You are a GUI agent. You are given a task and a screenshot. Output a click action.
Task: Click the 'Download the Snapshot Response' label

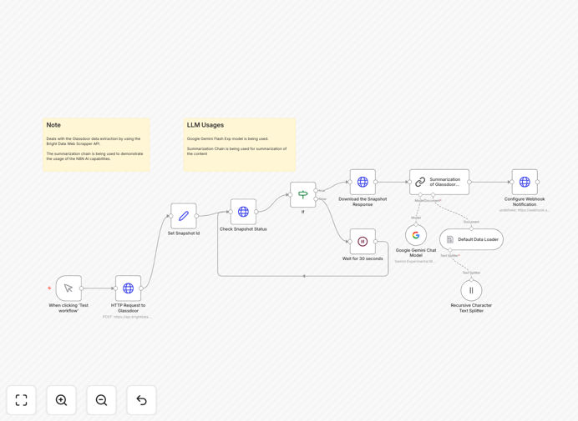pos(363,202)
